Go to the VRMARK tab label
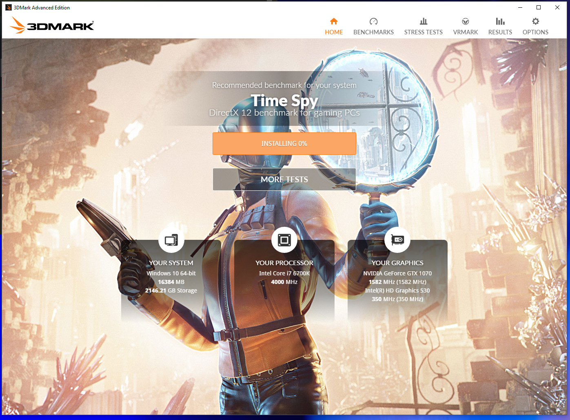This screenshot has height=420, width=570. tap(465, 32)
